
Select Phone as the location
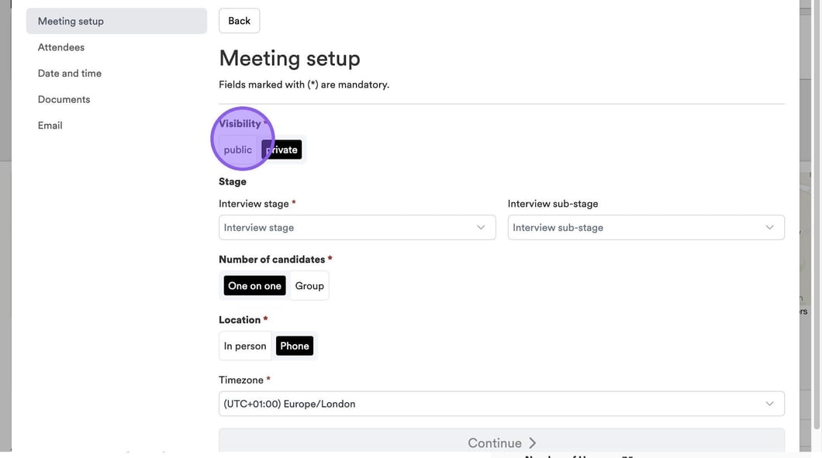coord(295,346)
